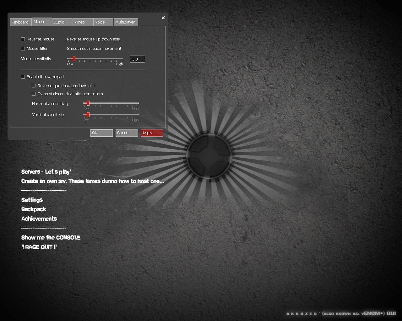
Task: Click the sensitivity value field showing 3.0
Action: [137, 59]
